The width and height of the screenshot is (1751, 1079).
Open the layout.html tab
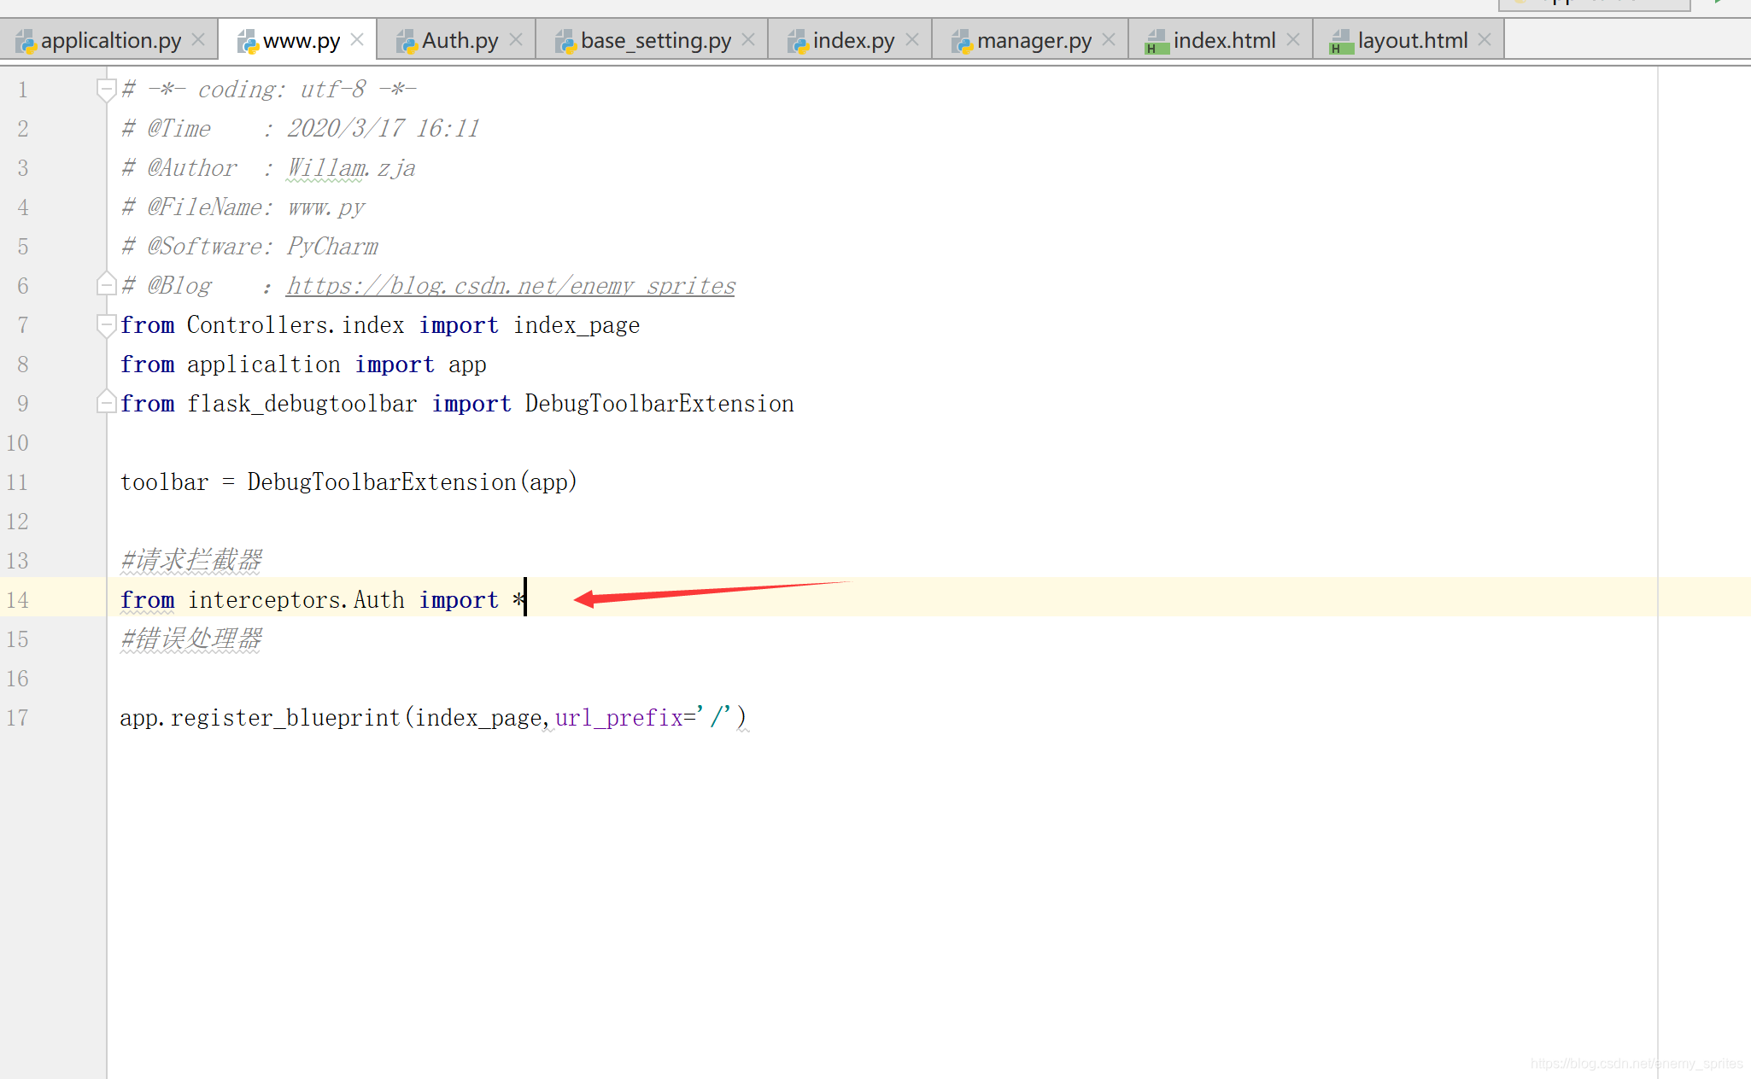tap(1412, 40)
